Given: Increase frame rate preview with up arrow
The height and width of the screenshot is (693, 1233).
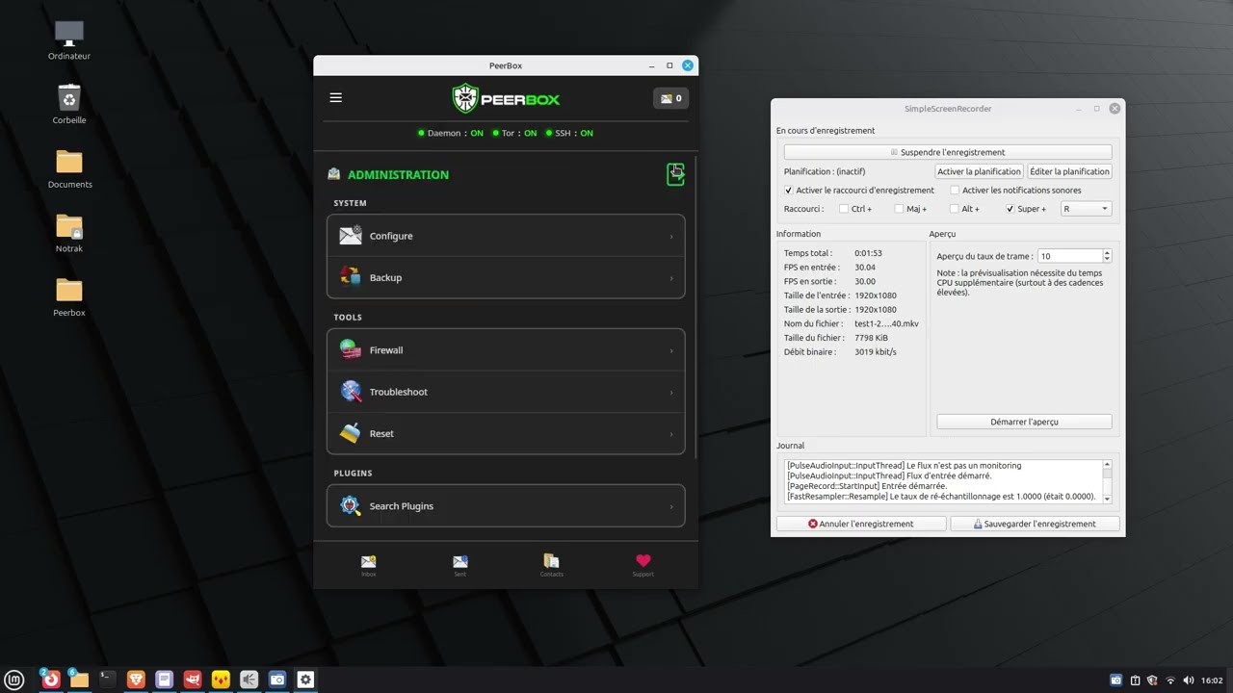Looking at the screenshot, I should pyautogui.click(x=1107, y=253).
